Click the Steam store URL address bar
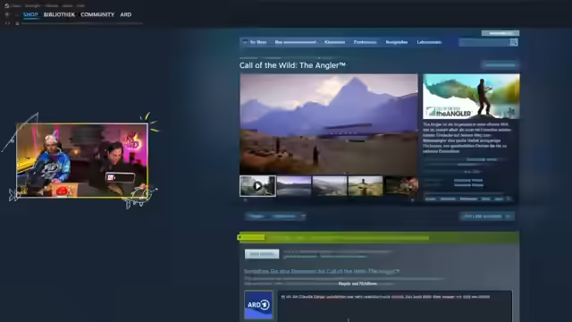 point(82,23)
